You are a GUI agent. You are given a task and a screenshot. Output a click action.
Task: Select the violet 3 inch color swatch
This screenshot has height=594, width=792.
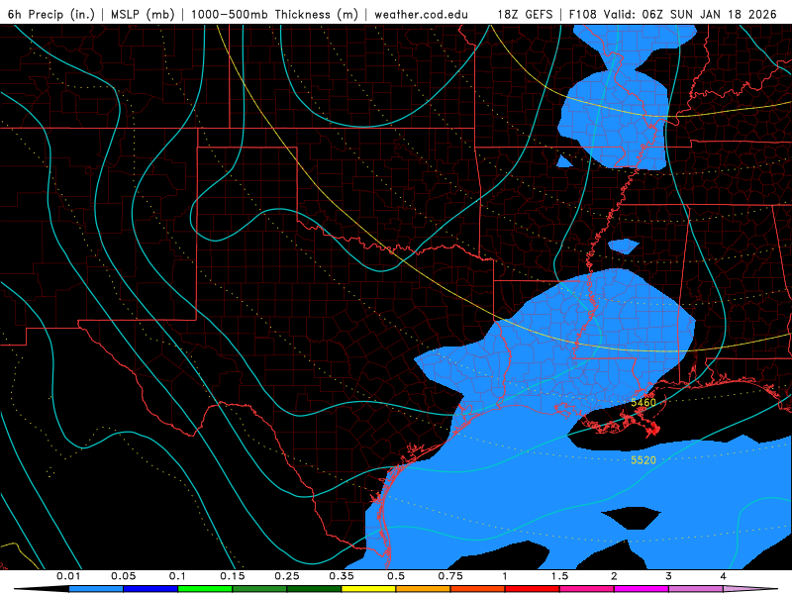[x=696, y=589]
